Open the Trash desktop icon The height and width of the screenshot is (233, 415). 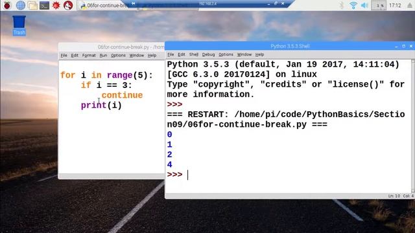(x=19, y=25)
